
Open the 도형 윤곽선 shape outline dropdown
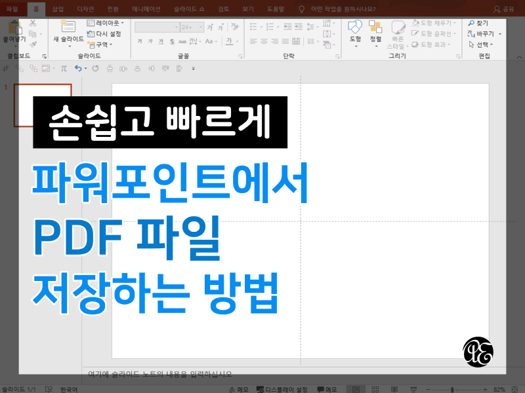[434, 34]
